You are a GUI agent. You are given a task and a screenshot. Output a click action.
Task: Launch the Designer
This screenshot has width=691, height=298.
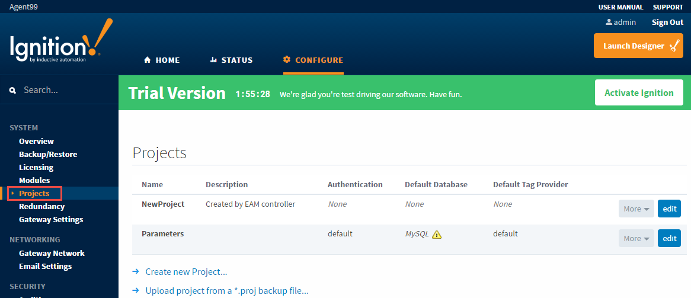coord(638,46)
